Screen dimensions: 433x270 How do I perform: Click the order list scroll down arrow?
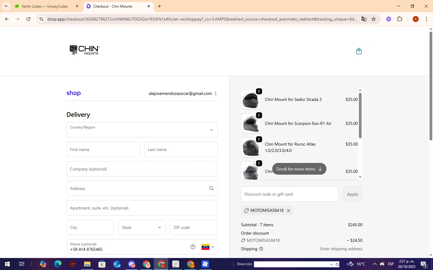pos(360,177)
